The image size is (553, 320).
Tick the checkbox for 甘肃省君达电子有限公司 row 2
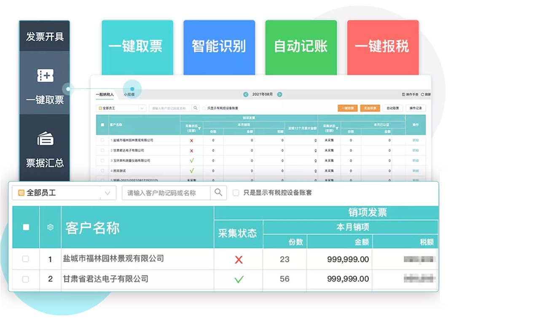point(26,279)
